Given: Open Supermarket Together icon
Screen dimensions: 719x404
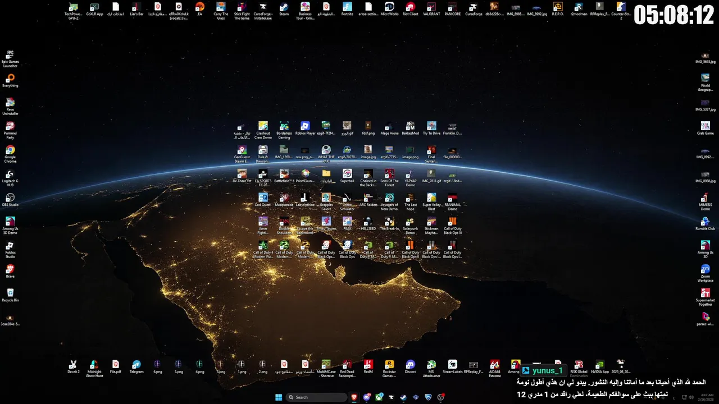Looking at the screenshot, I should [705, 297].
